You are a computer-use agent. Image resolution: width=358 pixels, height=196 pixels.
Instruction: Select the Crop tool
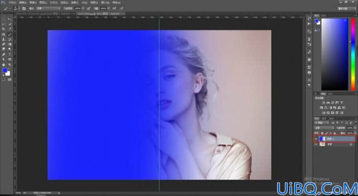4,29
